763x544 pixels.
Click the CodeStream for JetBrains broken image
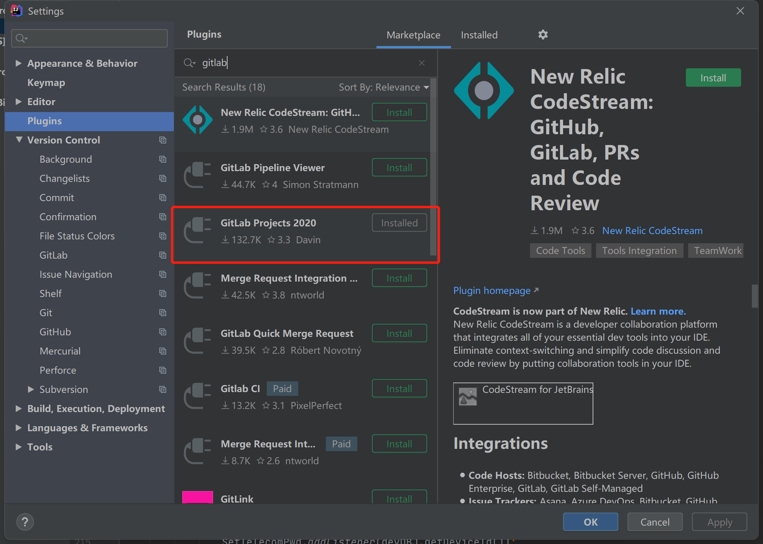[x=468, y=397]
